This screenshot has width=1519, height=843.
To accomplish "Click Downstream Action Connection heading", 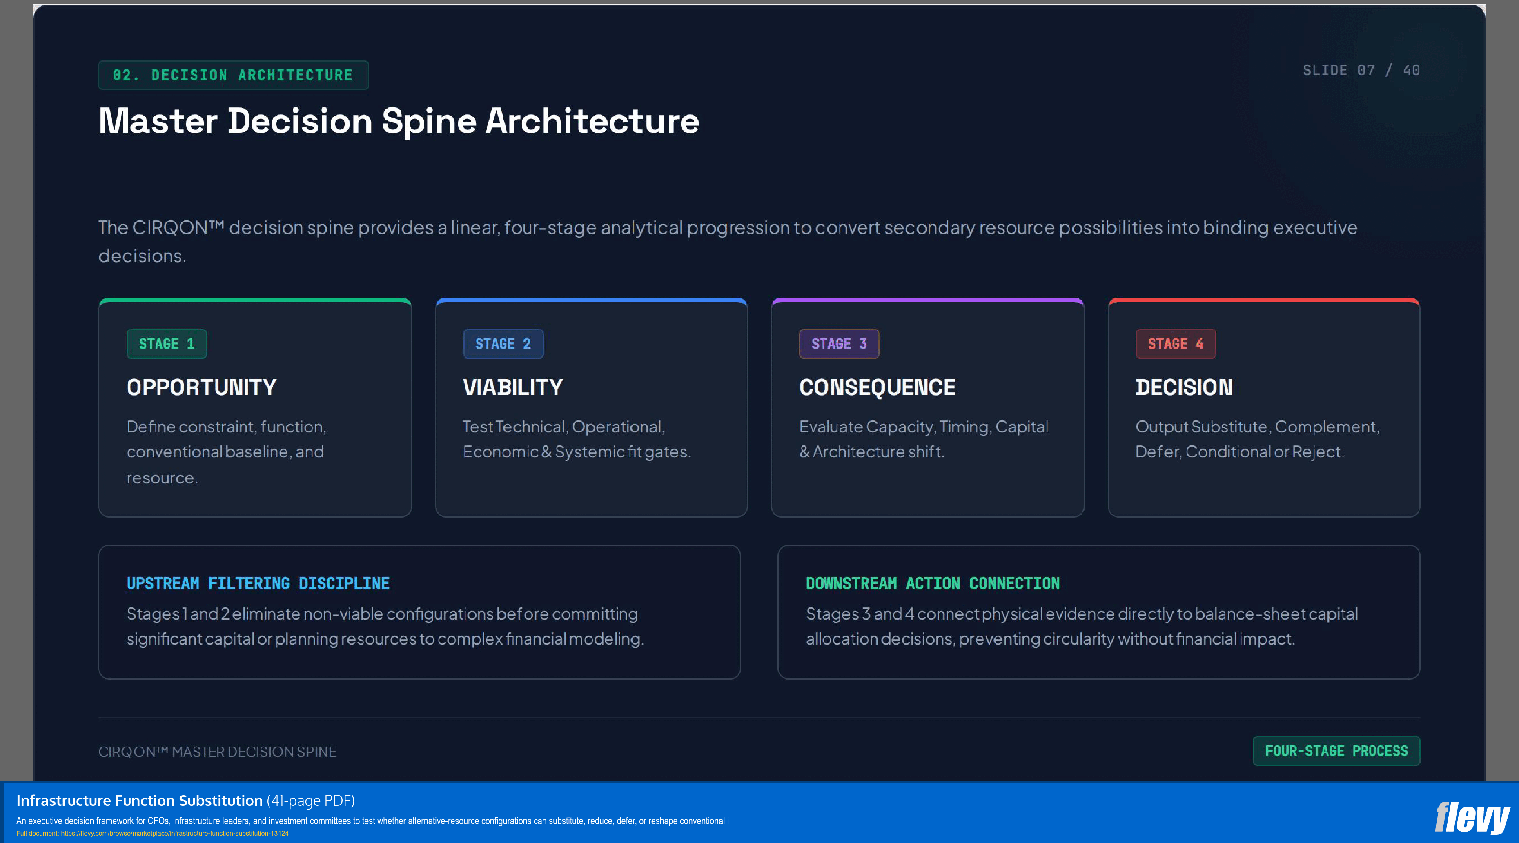I will (933, 584).
